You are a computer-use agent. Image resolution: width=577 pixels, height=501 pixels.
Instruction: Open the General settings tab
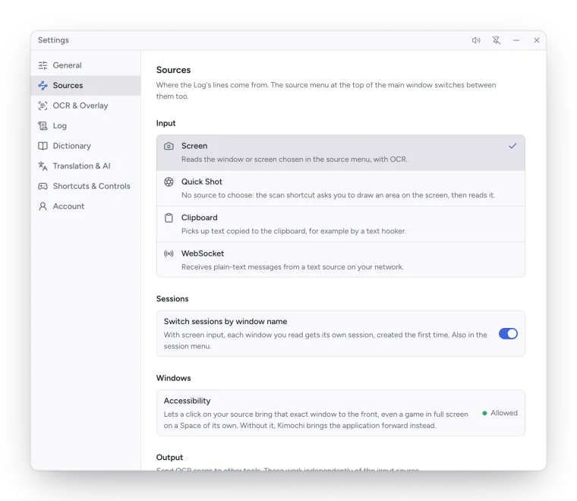86,65
